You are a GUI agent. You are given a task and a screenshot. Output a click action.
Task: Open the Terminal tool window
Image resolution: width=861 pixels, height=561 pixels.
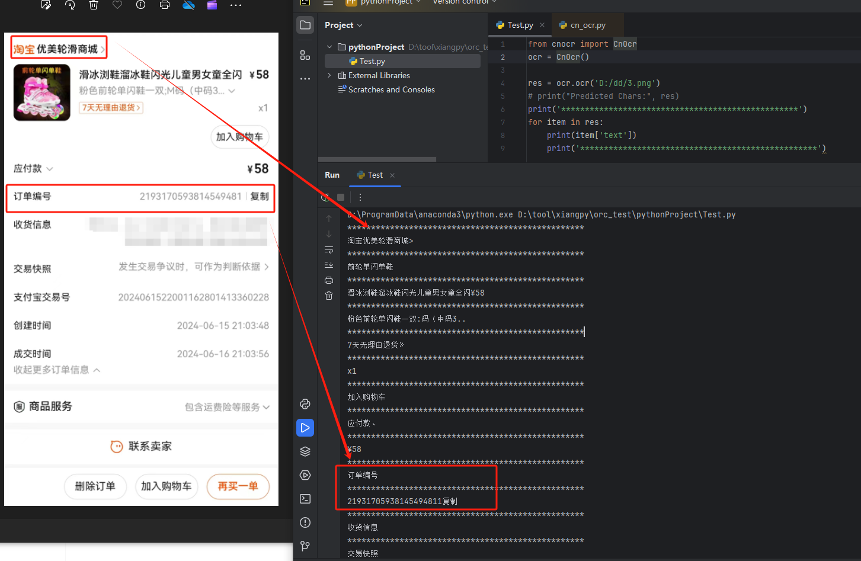point(305,499)
